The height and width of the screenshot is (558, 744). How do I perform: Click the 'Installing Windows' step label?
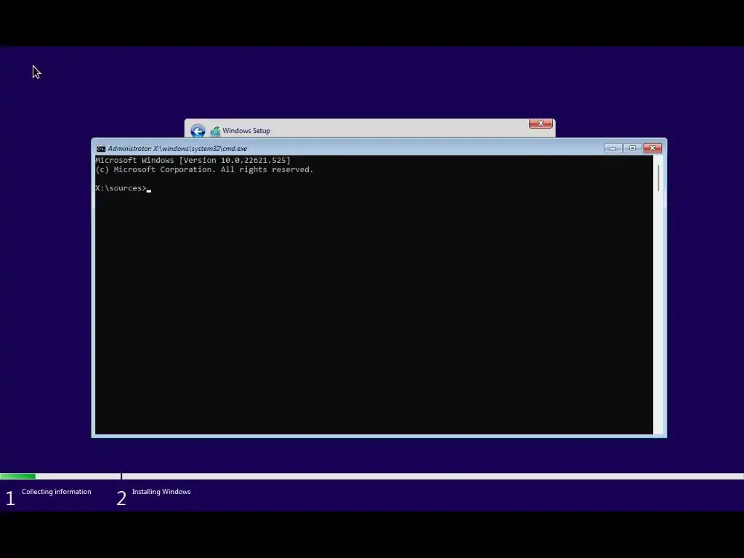[x=161, y=492]
